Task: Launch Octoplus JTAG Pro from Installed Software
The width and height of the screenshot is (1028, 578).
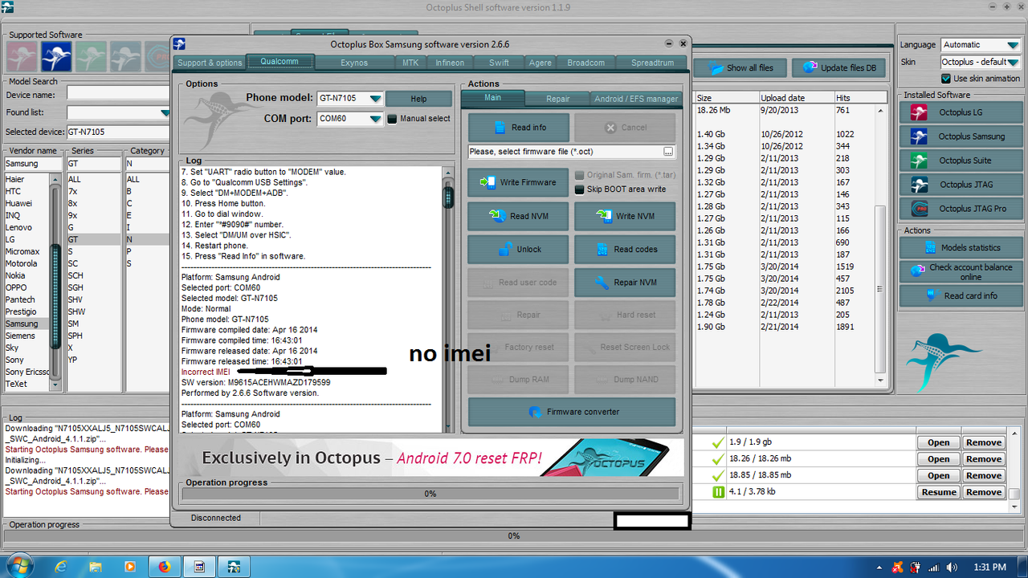Action: coord(960,209)
